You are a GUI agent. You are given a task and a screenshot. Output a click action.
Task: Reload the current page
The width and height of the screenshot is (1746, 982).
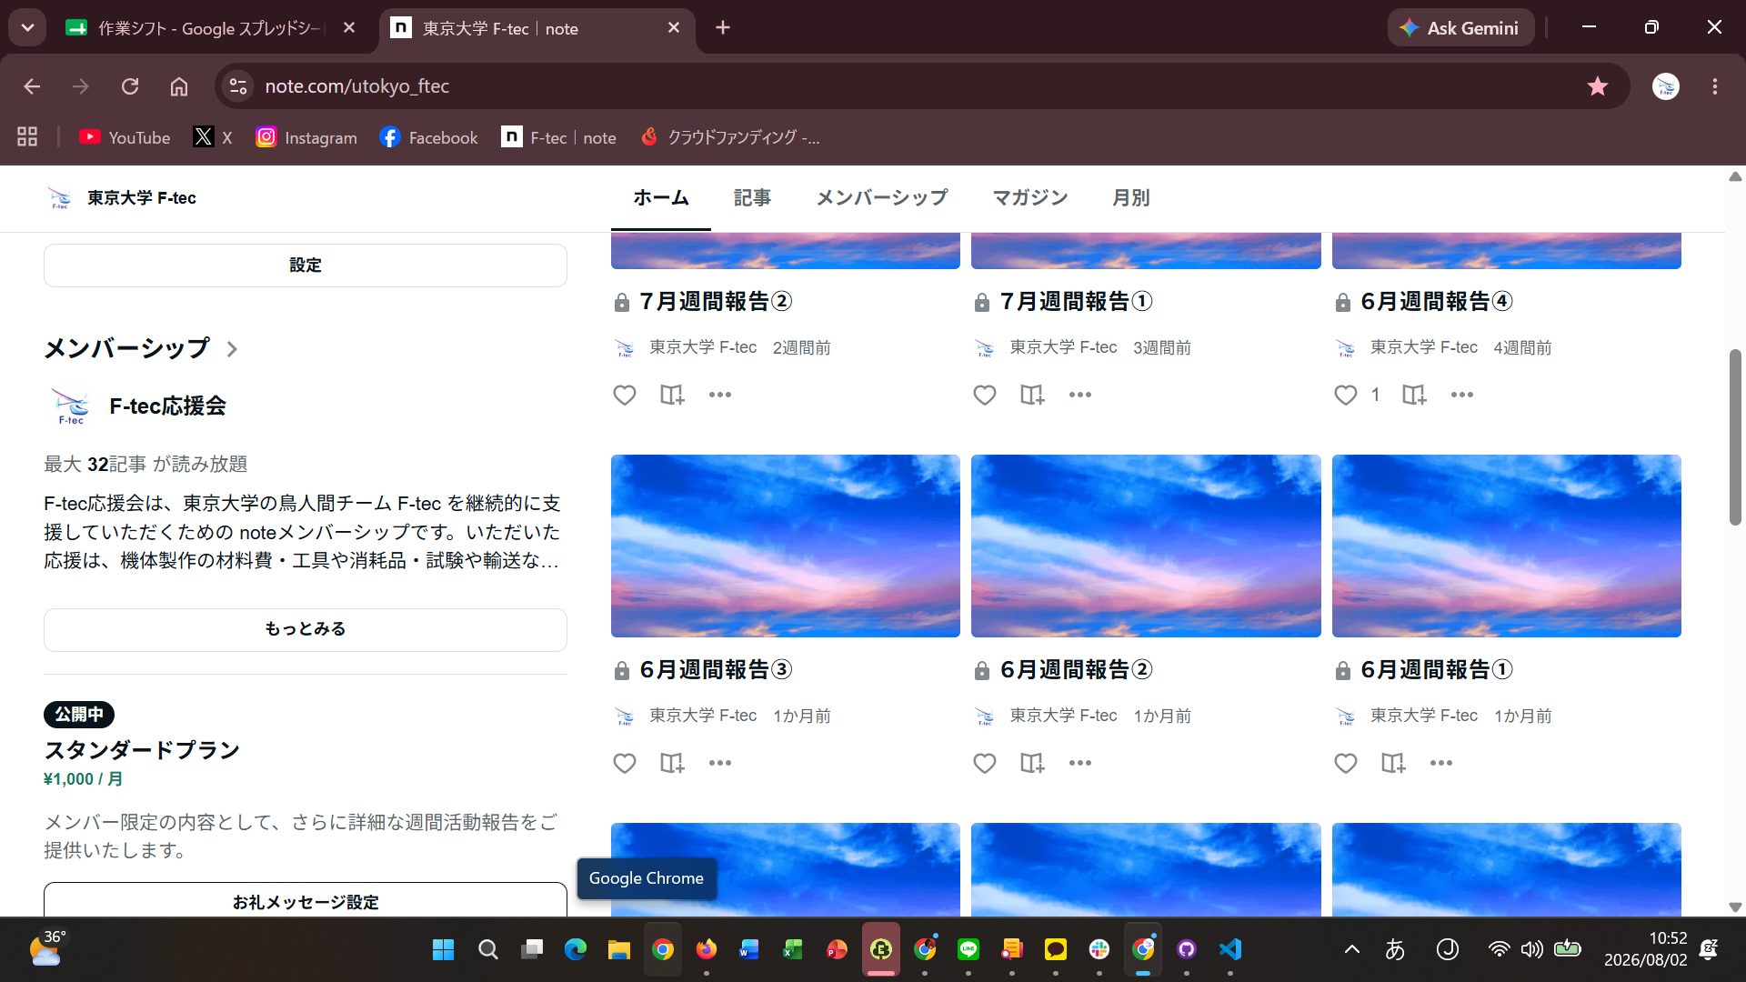(130, 86)
